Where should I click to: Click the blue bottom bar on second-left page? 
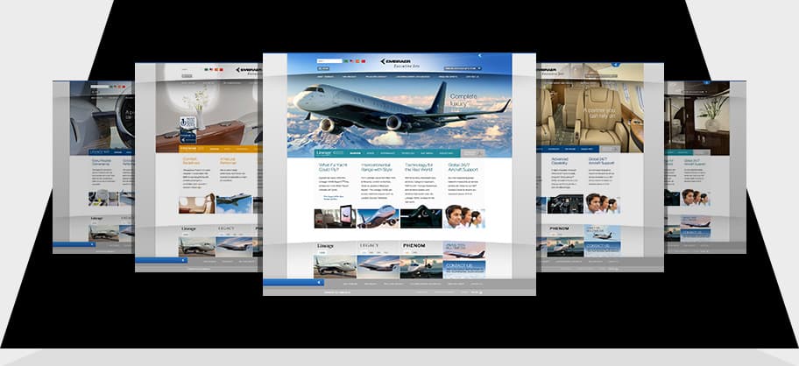click(x=161, y=260)
